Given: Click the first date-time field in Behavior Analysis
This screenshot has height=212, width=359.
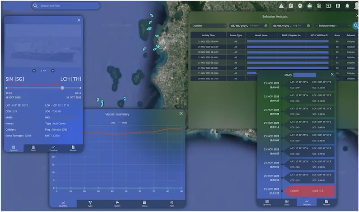Looking at the screenshot, I should [249, 26].
